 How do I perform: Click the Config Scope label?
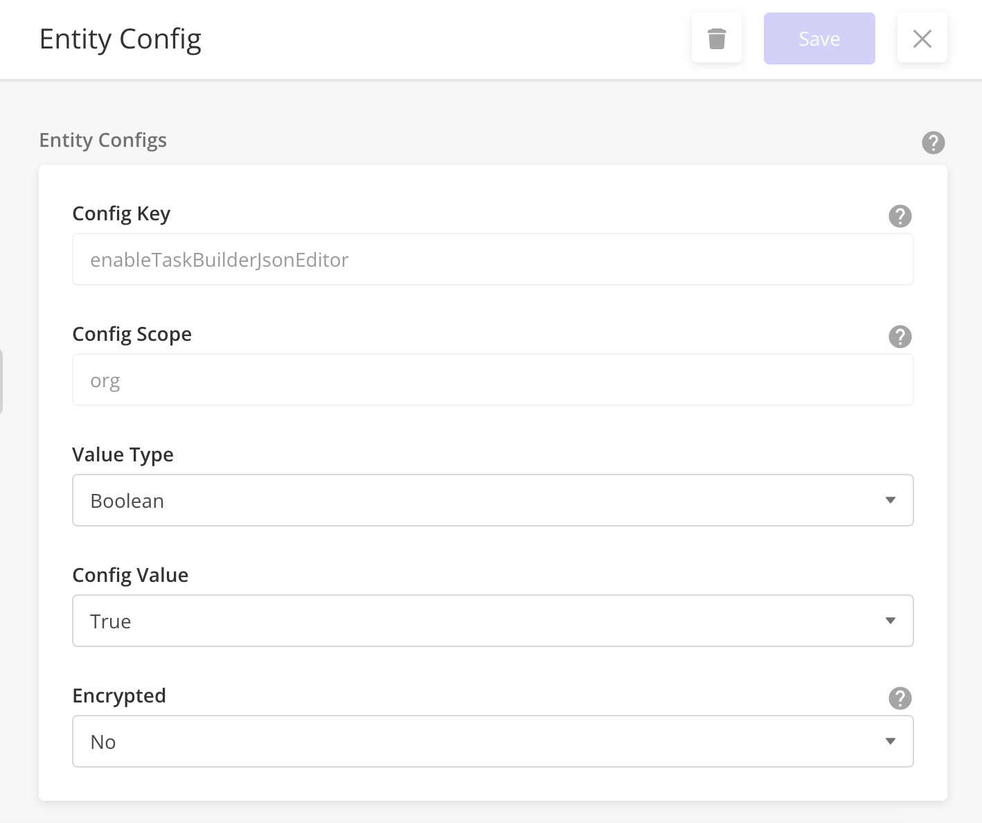pyautogui.click(x=132, y=335)
